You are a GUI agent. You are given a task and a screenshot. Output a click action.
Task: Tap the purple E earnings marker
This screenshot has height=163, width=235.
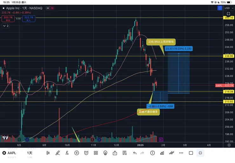tap(161, 140)
